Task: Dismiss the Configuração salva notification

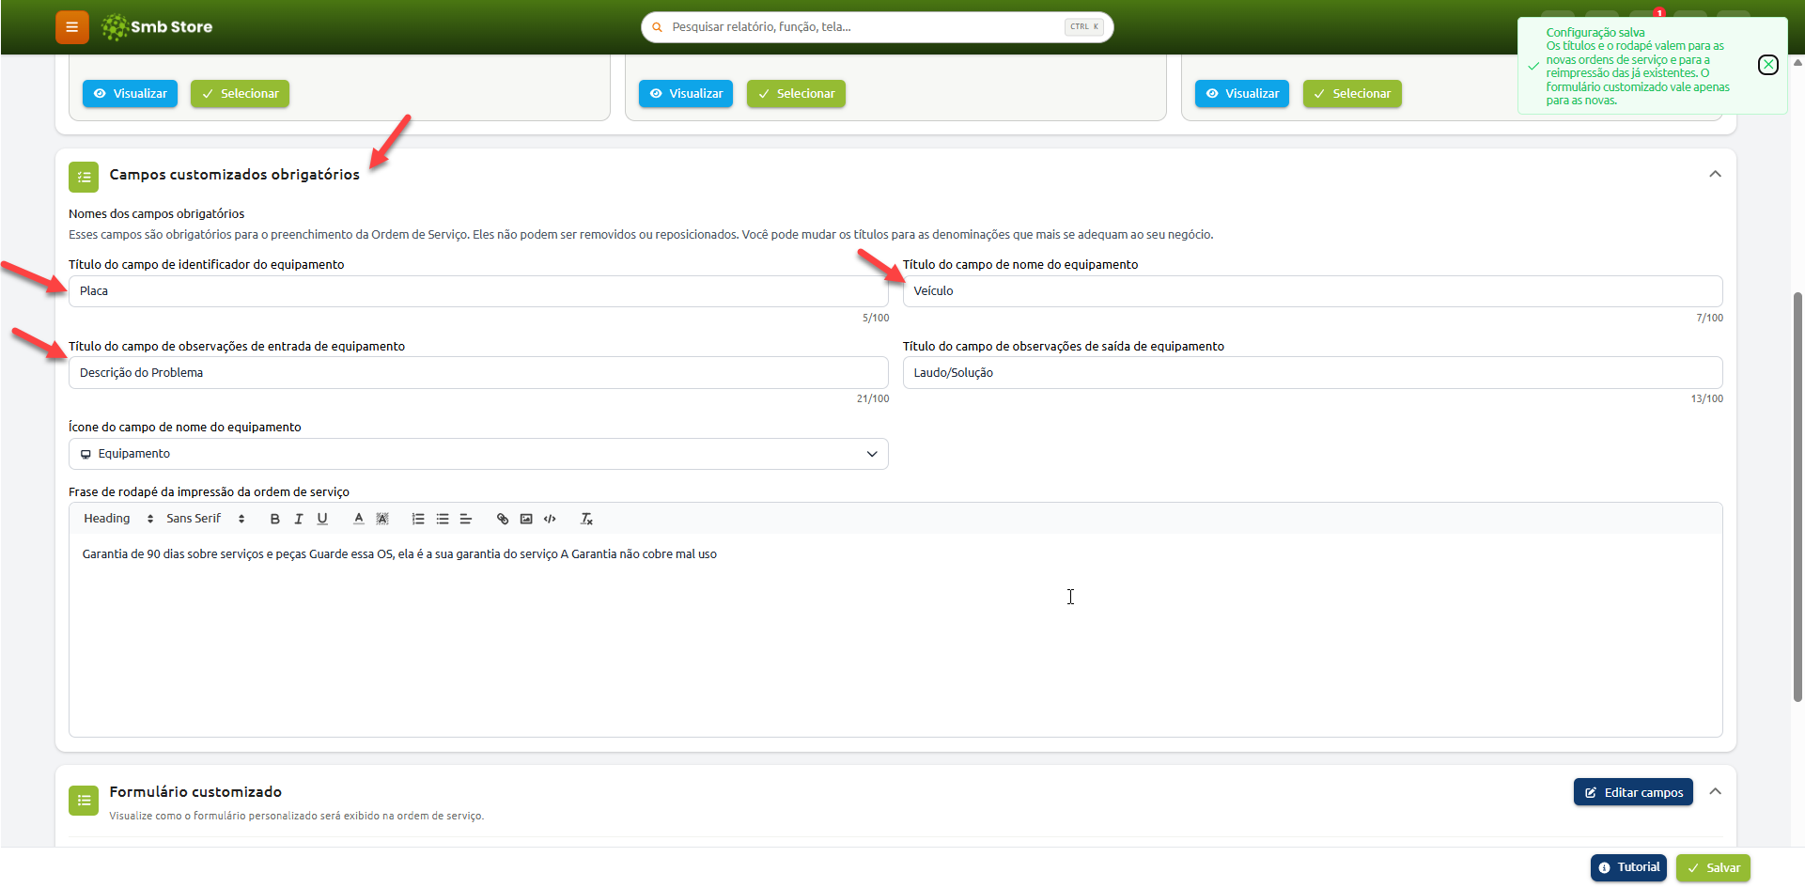Action: click(x=1767, y=65)
